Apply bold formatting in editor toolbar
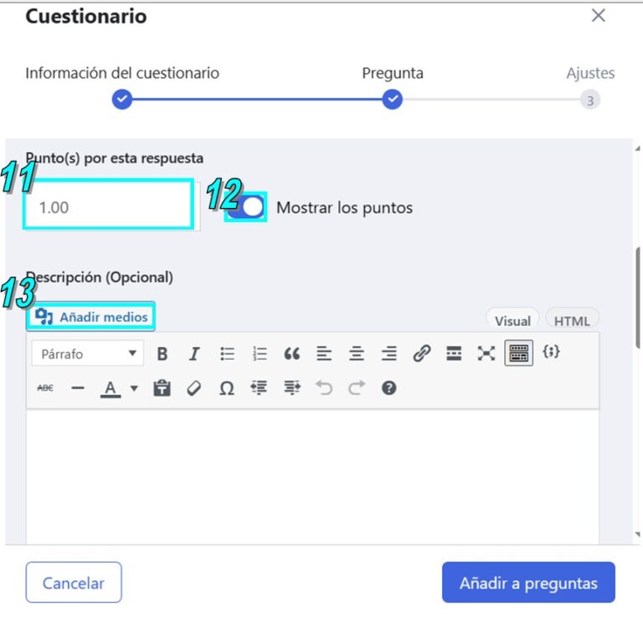 pos(162,354)
